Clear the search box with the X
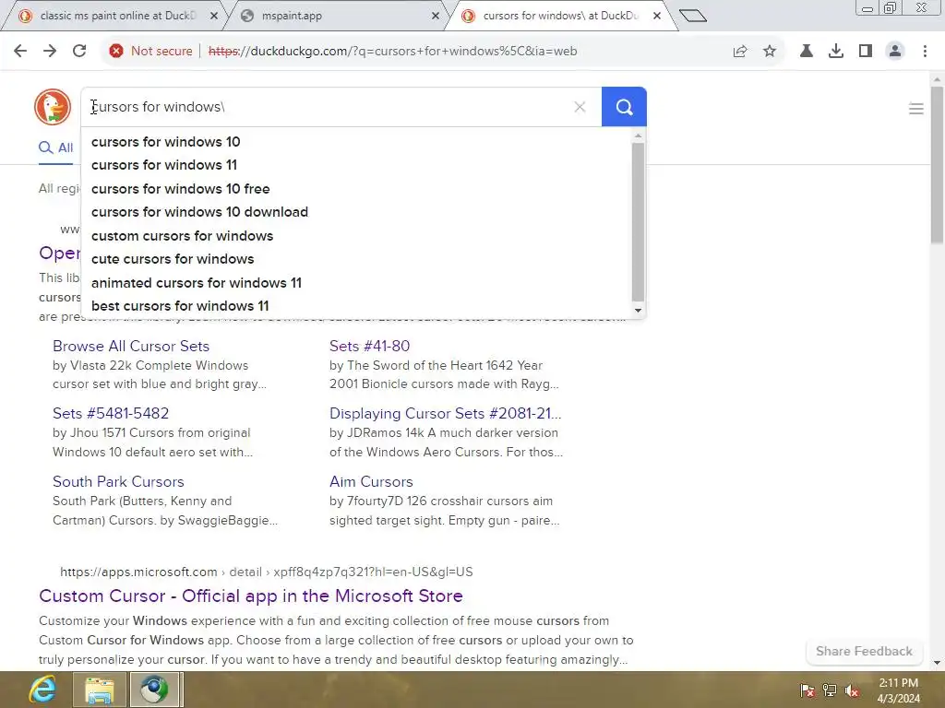 coord(580,107)
